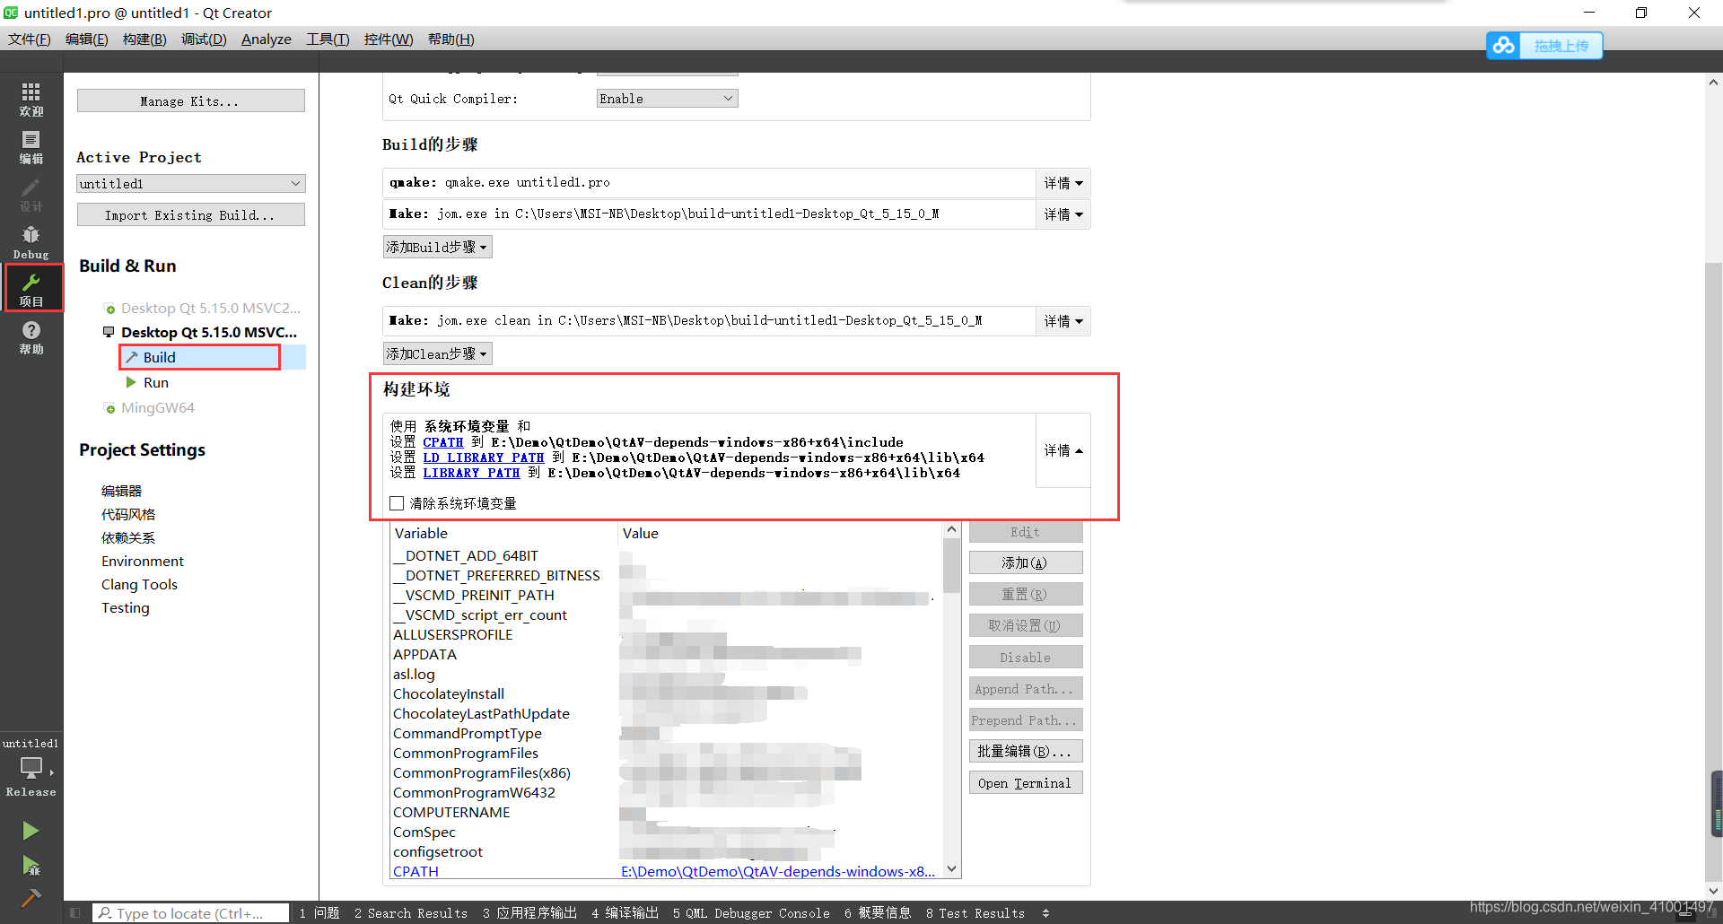Open Testing project settings
This screenshot has width=1723, height=924.
[x=125, y=607]
